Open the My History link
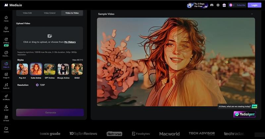This screenshot has width=265, height=139. [x=70, y=42]
